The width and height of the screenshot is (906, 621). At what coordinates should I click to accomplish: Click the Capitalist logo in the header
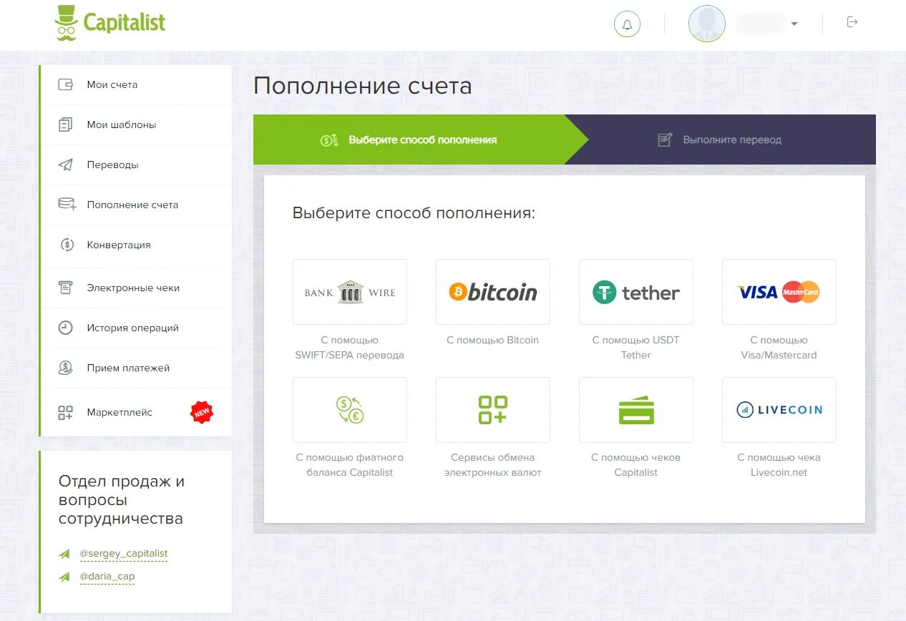point(109,23)
